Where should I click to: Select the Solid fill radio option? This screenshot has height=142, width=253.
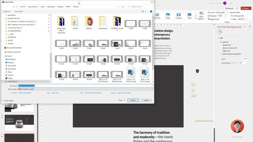(221, 42)
